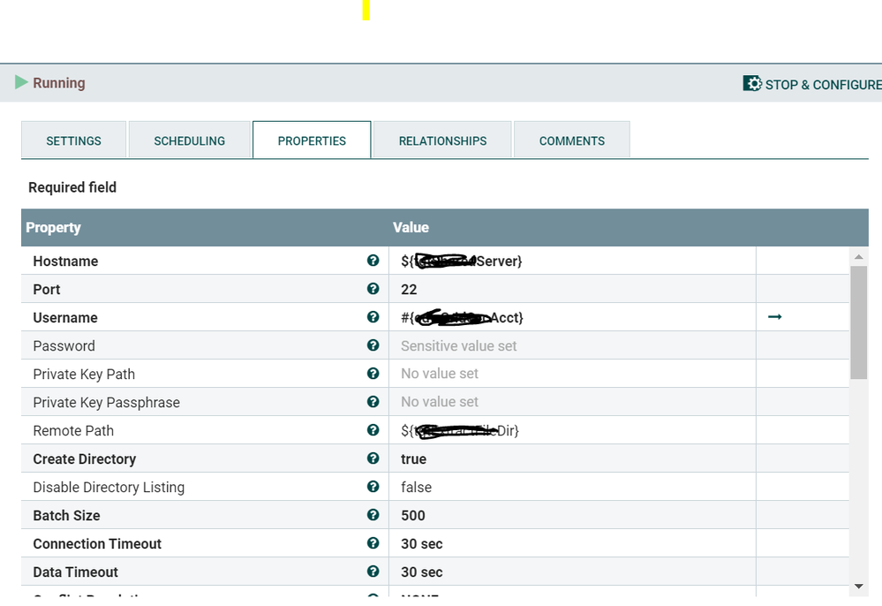
Task: Click the properties table scrollbar thumb
Action: (858, 322)
